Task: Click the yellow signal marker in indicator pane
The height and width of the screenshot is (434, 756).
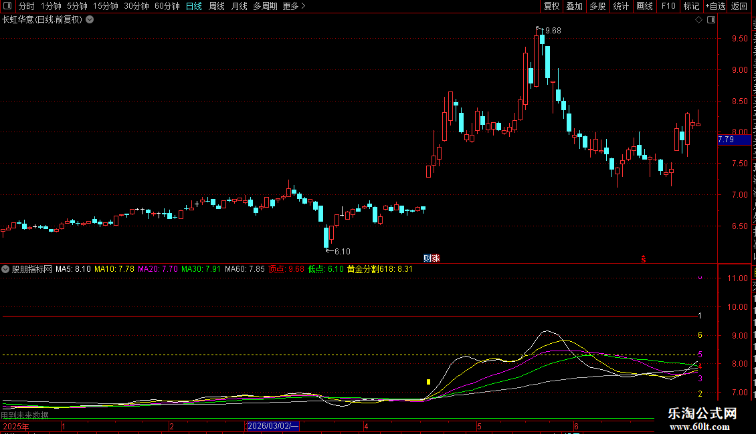Action: 429,382
